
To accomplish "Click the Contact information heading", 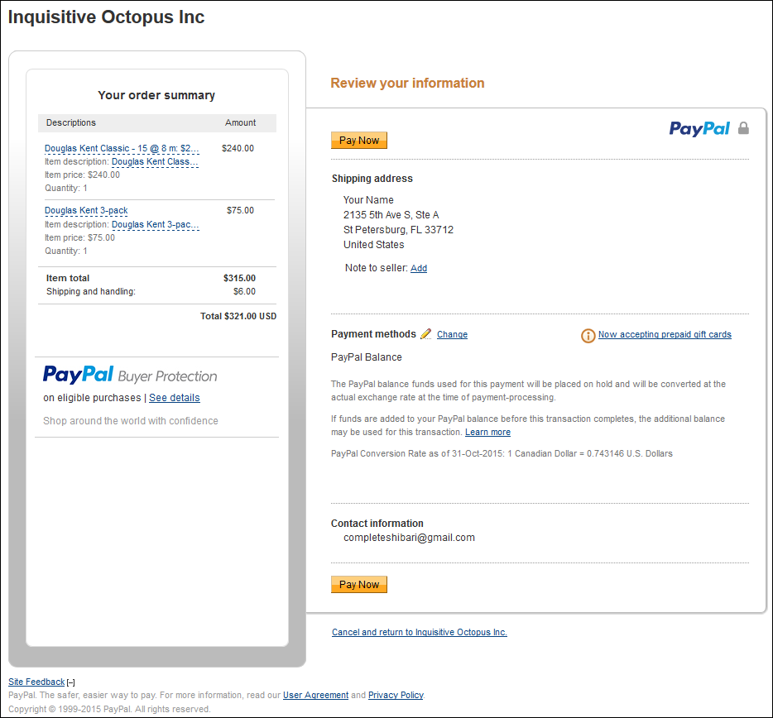I will coord(377,524).
